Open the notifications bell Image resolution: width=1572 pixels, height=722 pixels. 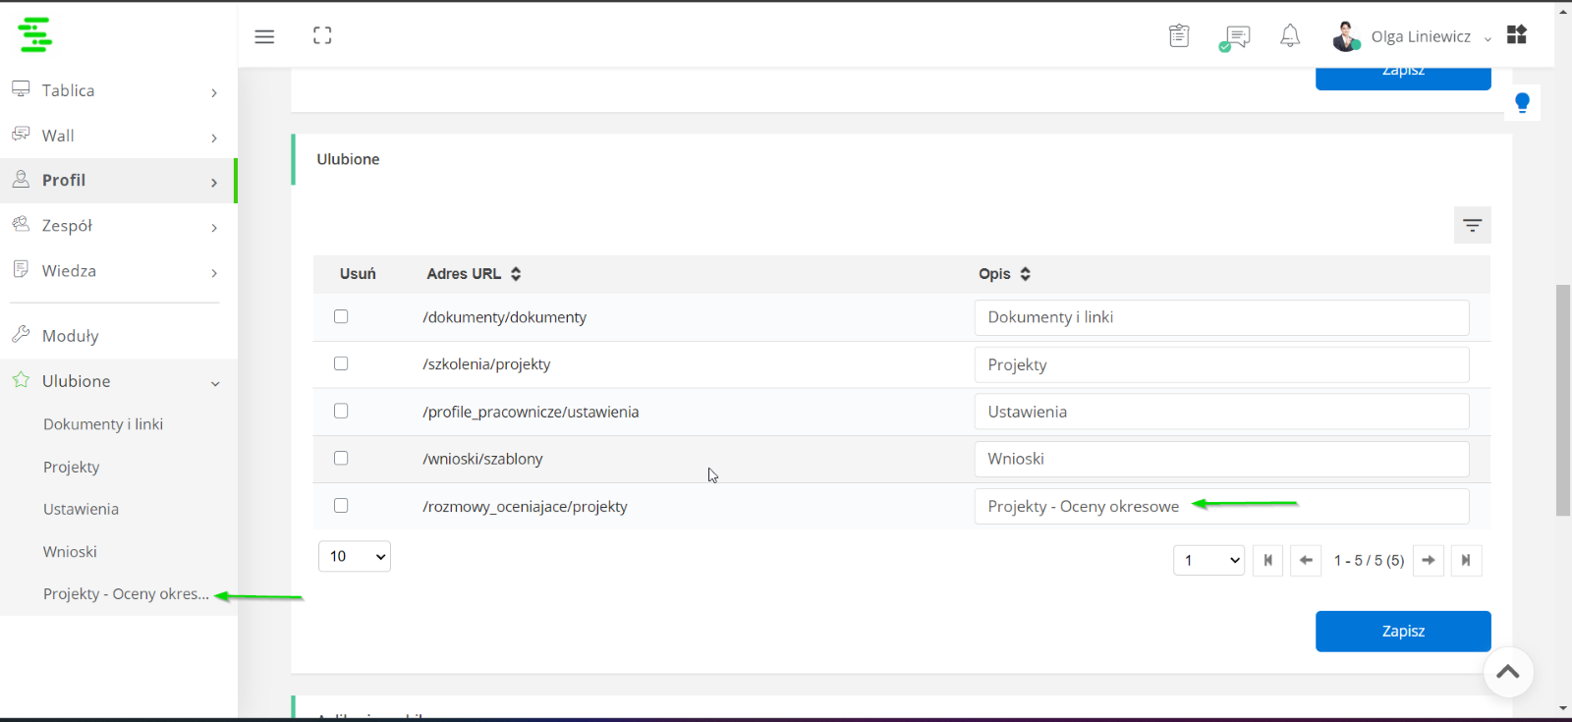point(1290,36)
